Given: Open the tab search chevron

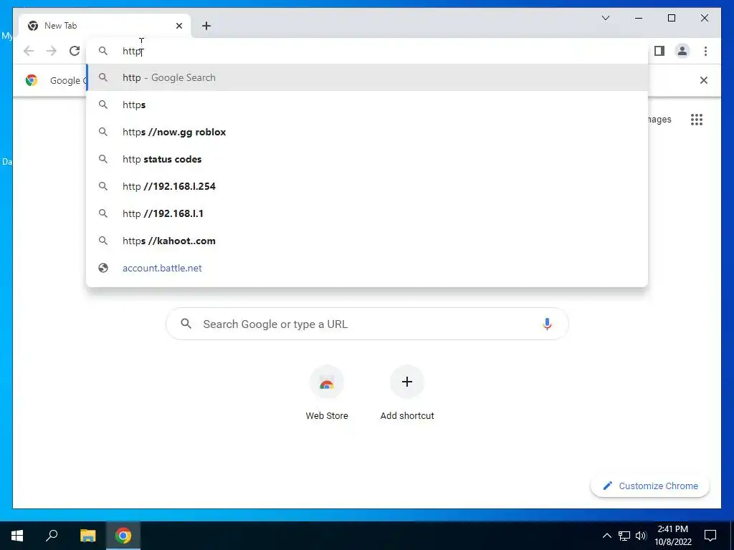Looking at the screenshot, I should point(605,18).
